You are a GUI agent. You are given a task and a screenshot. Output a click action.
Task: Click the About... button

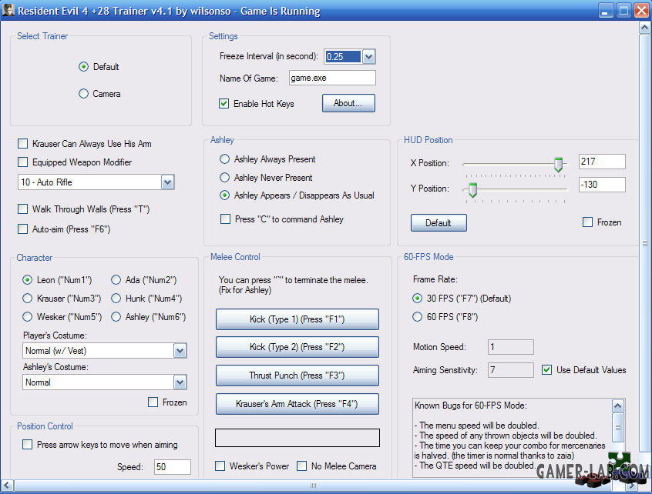348,103
